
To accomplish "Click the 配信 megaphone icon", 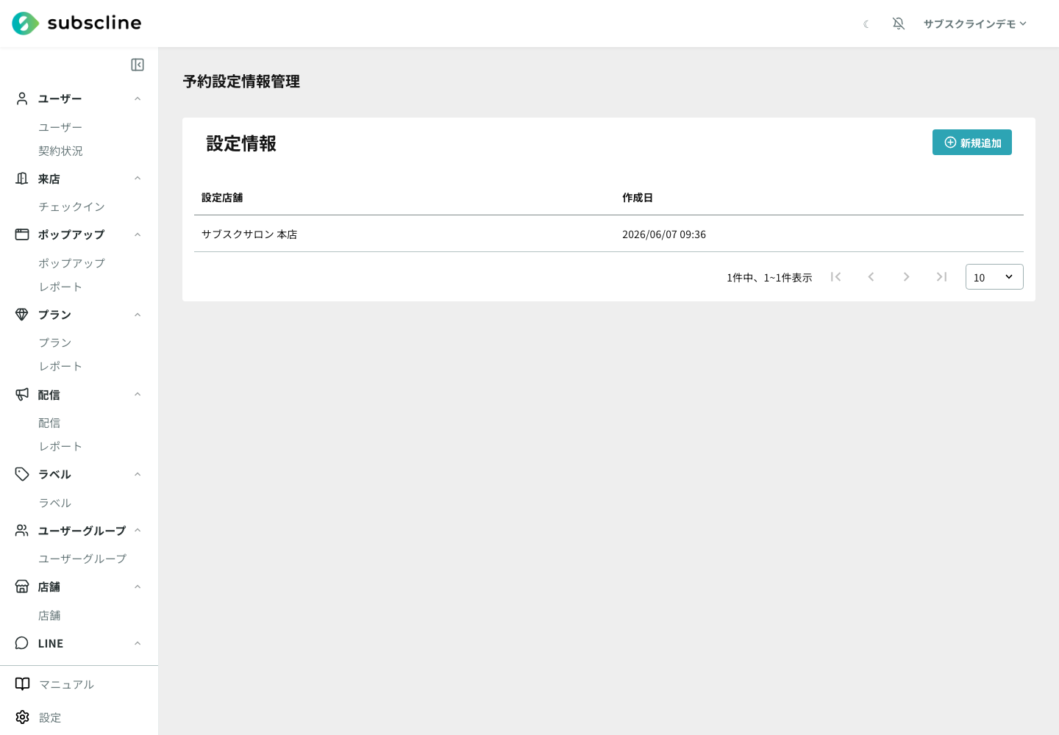I will (x=22, y=395).
